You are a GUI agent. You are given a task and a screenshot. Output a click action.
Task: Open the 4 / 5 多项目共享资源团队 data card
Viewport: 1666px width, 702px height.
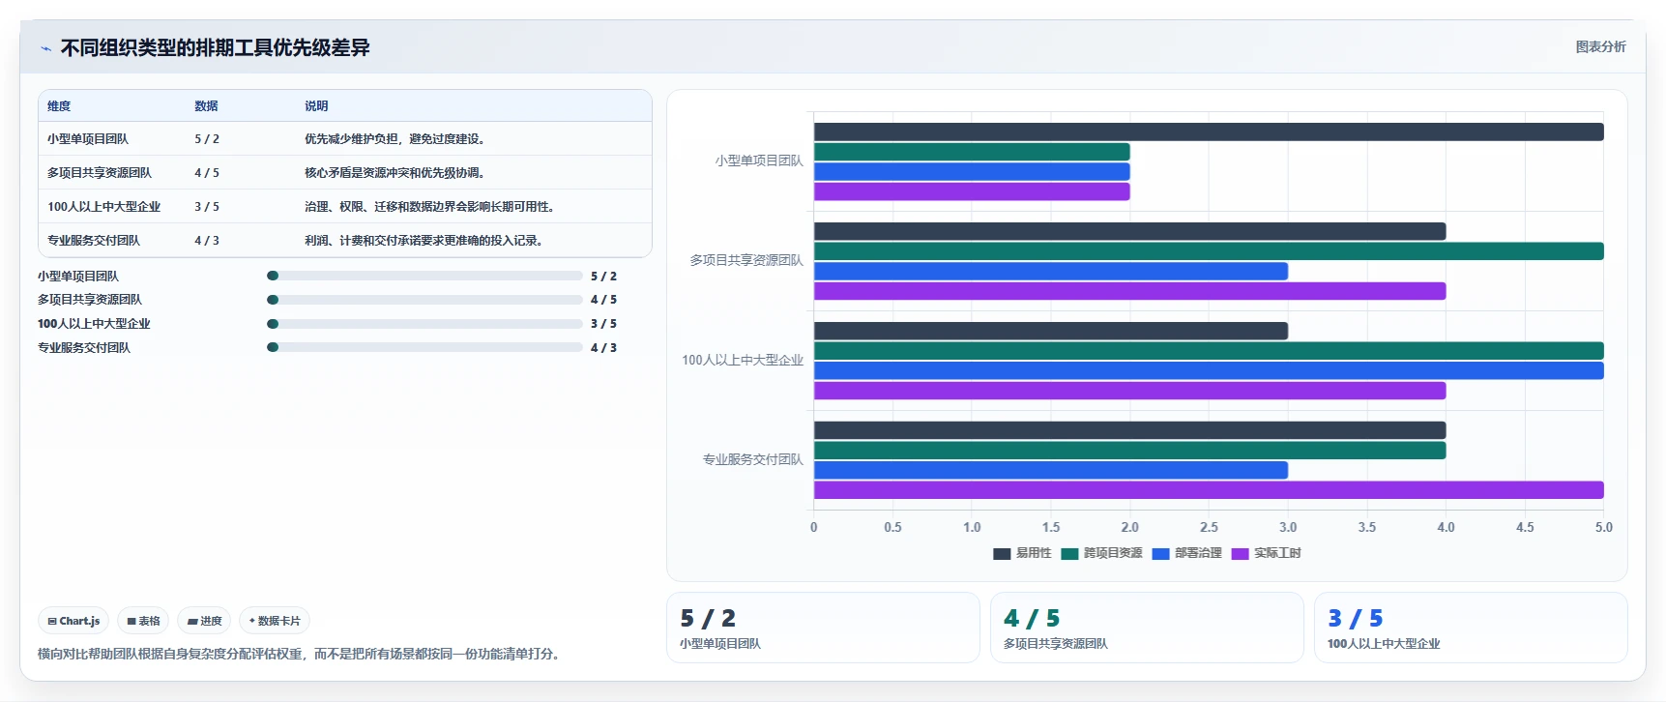click(1147, 628)
